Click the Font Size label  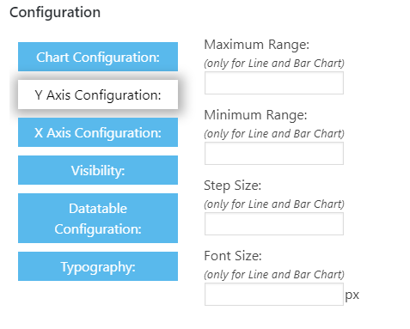pos(233,256)
